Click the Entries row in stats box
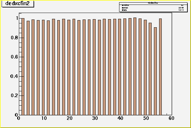191x128 pixels. [x=153, y=5]
